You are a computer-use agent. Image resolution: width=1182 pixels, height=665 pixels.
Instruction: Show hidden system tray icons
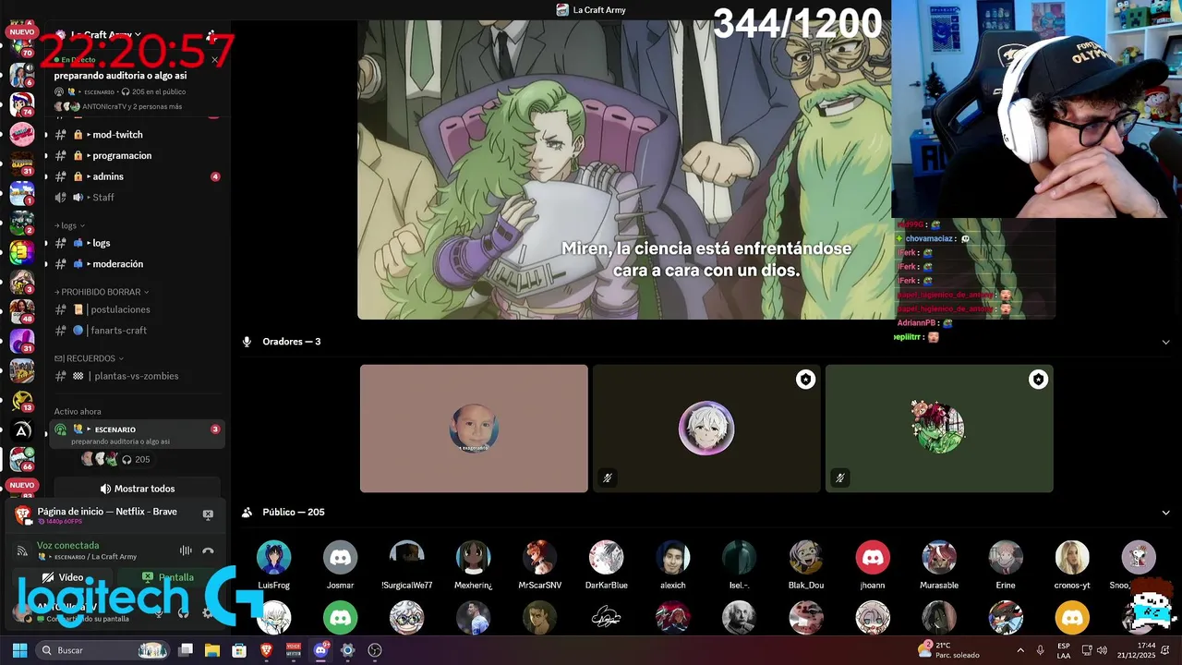[x=1019, y=650]
